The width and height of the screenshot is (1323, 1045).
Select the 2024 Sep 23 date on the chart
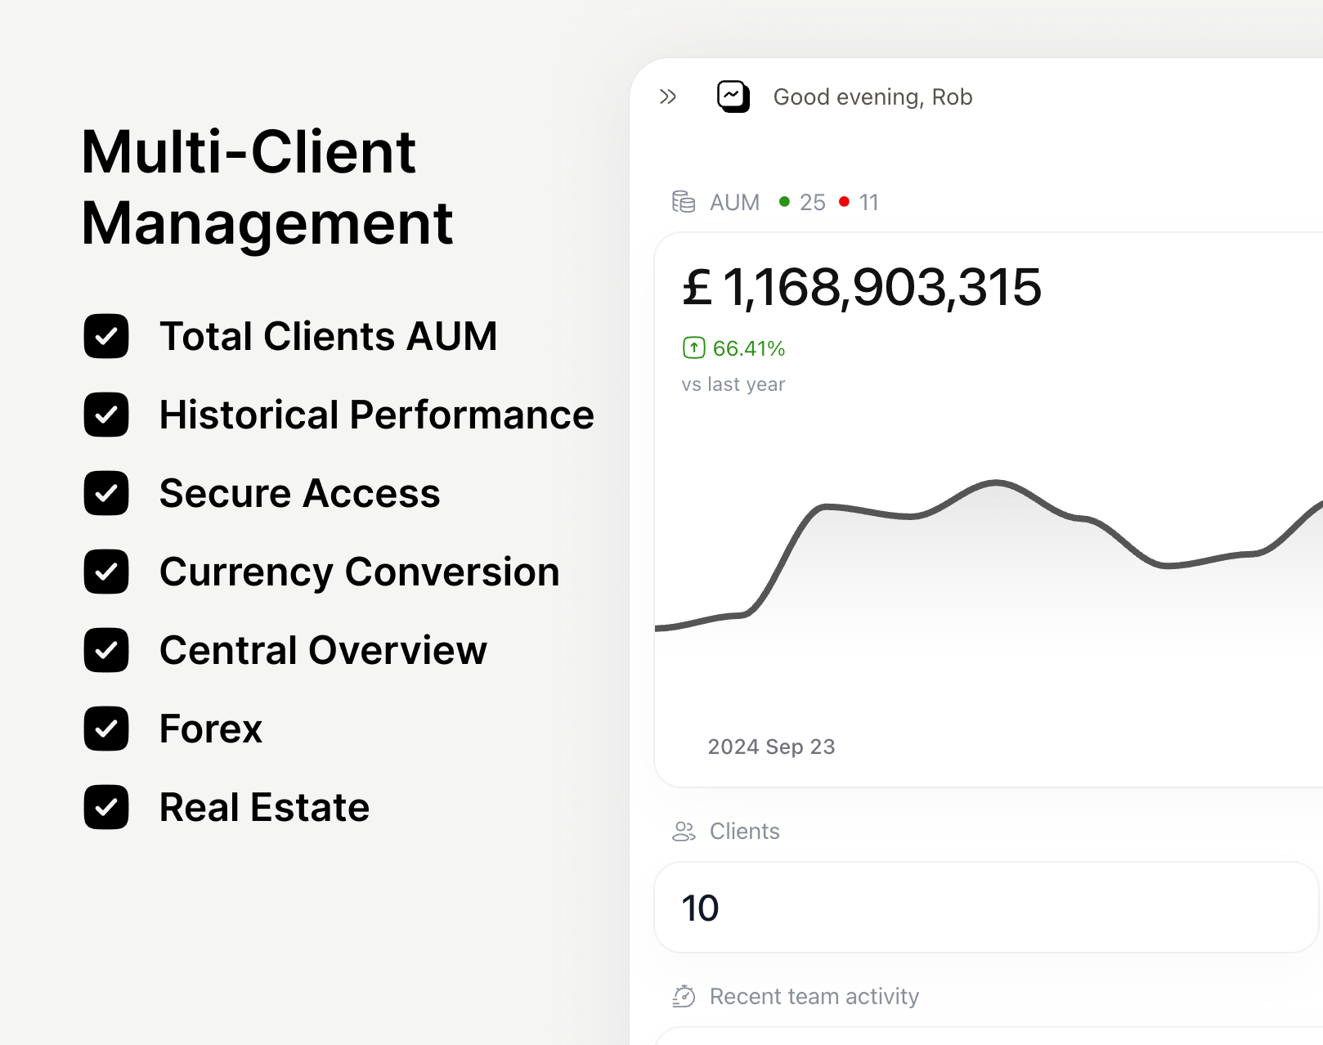click(772, 746)
